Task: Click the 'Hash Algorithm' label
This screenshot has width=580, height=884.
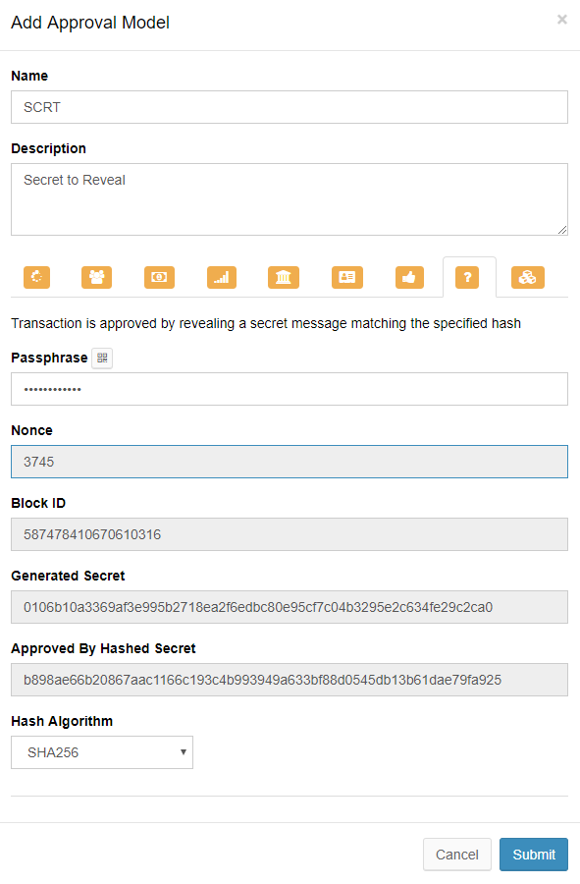Action: (62, 721)
